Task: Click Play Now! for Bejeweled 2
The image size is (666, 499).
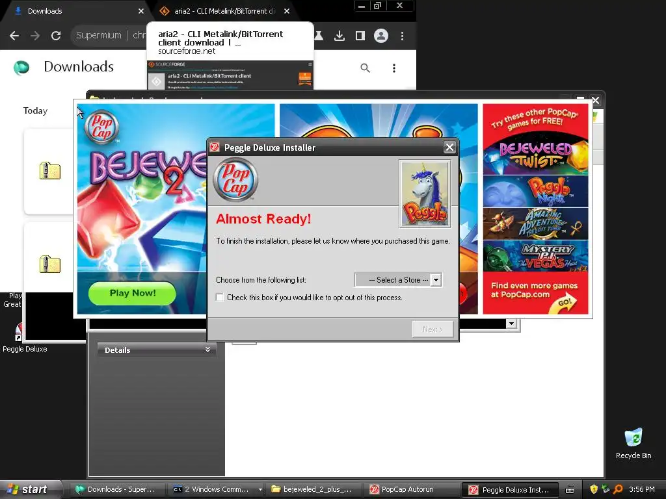Action: coord(132,293)
